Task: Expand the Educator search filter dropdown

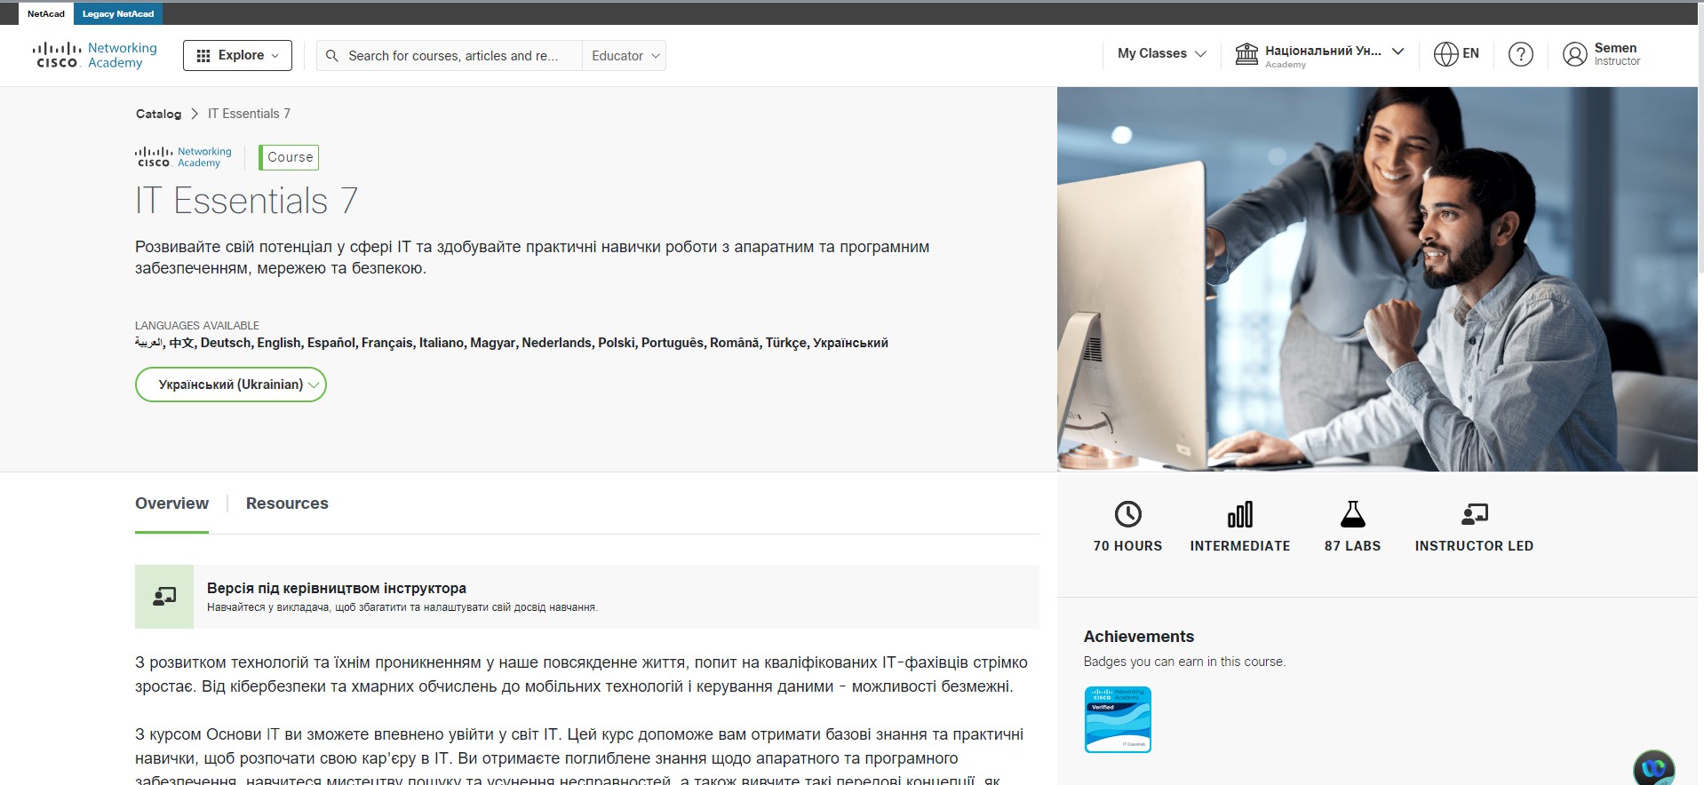Action: point(625,56)
